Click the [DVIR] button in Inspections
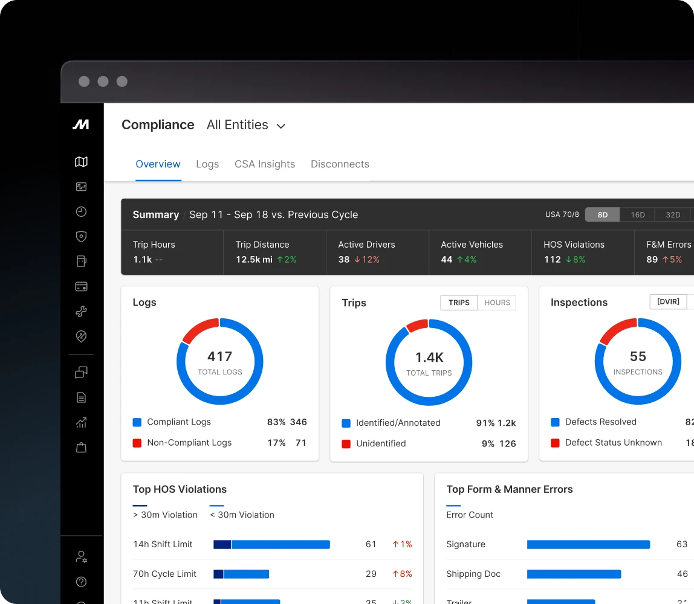The image size is (694, 604). [668, 302]
